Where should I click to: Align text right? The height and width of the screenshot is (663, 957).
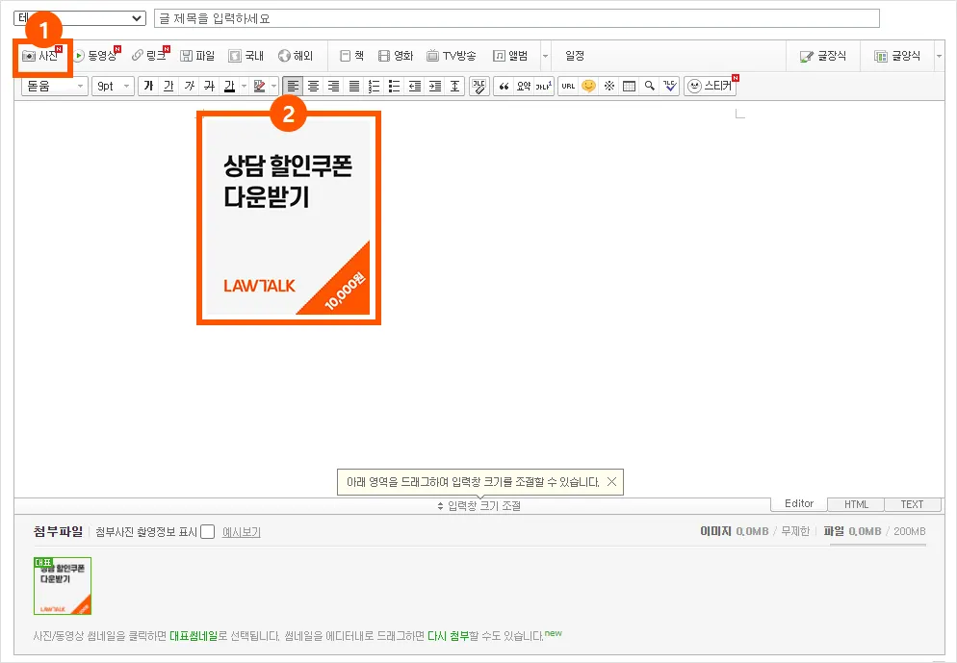pyautogui.click(x=333, y=86)
